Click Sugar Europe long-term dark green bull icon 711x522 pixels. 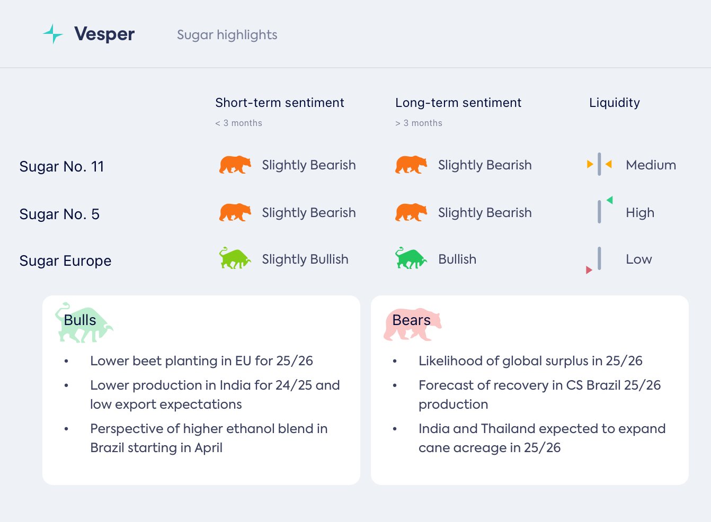pyautogui.click(x=411, y=258)
